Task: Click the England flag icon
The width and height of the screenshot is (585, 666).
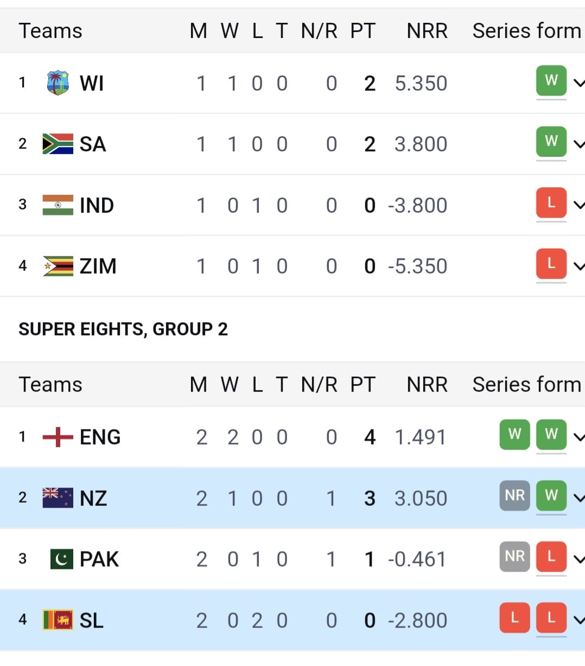Action: (58, 437)
